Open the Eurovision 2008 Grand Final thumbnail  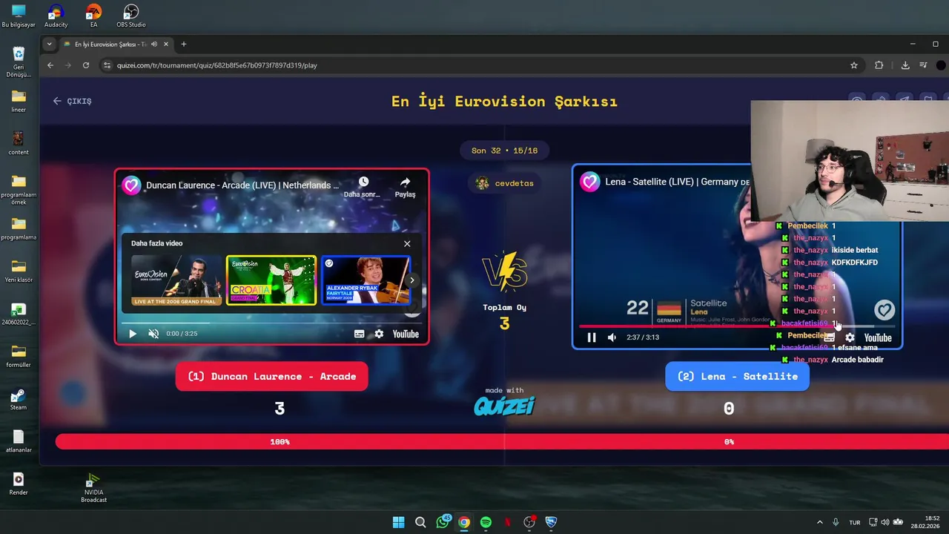pos(176,280)
